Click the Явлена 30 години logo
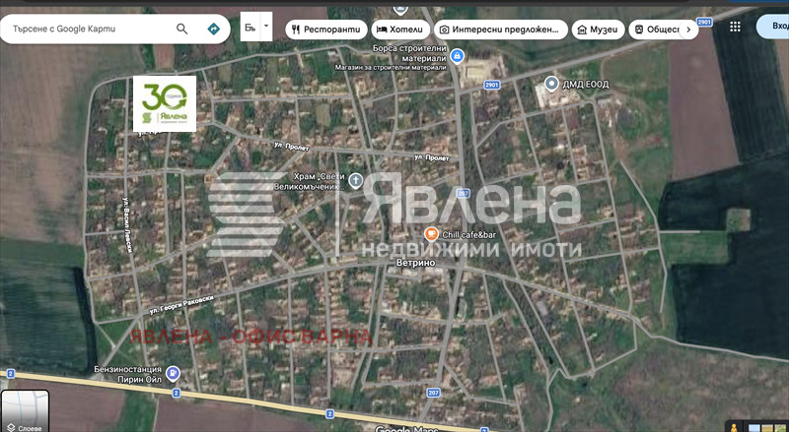Screen dimensions: 789x432 [165, 103]
